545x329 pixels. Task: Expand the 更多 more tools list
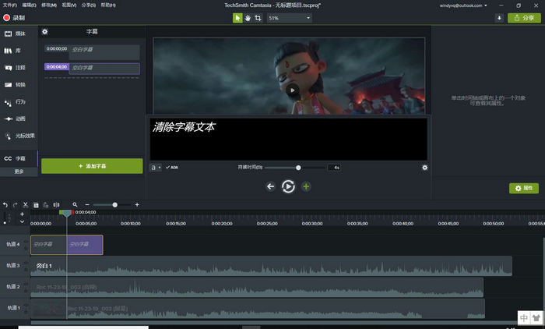click(x=19, y=172)
